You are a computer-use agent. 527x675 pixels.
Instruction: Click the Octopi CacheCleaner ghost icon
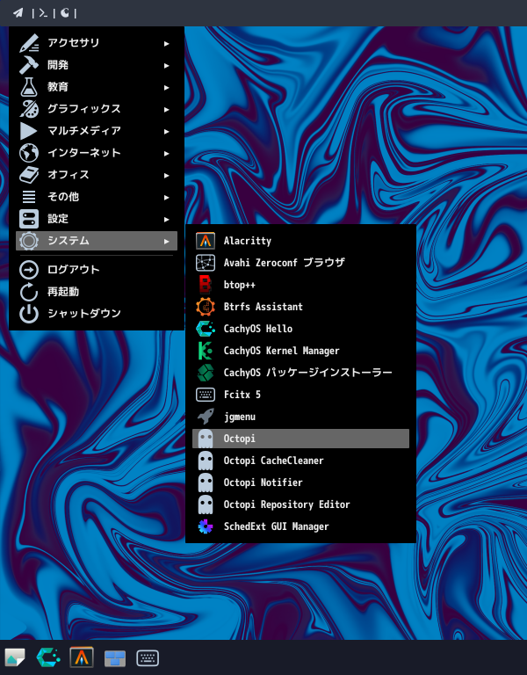(206, 461)
